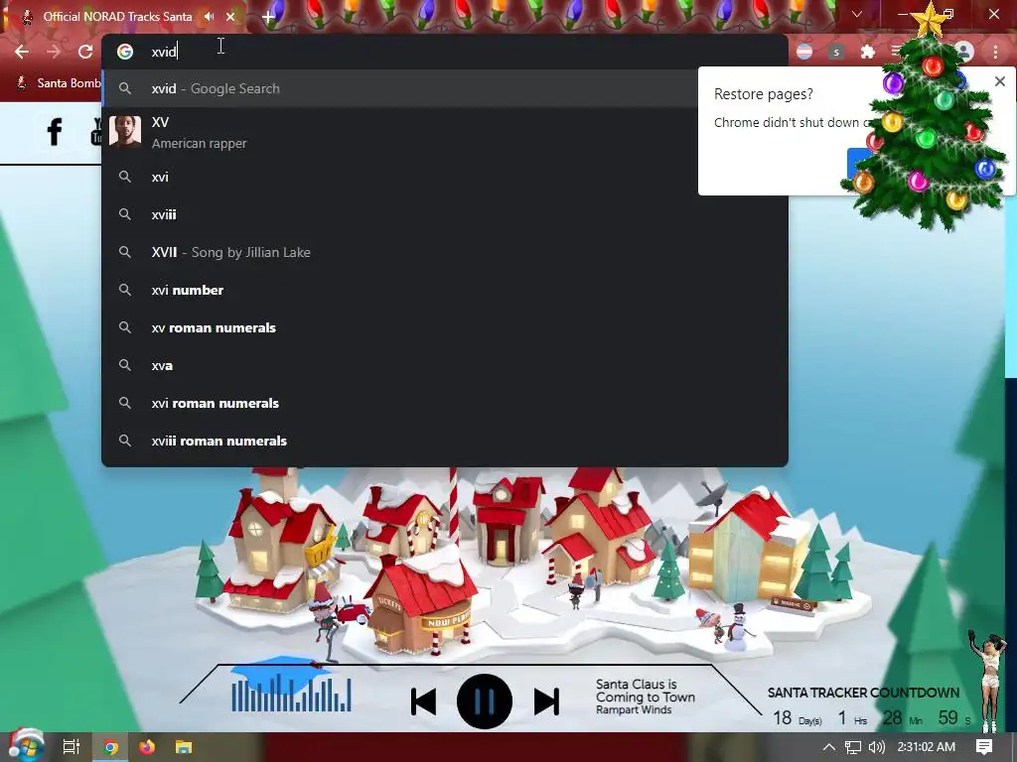Image resolution: width=1017 pixels, height=762 pixels.
Task: Expand the system tray hidden icons chevron
Action: [x=828, y=747]
